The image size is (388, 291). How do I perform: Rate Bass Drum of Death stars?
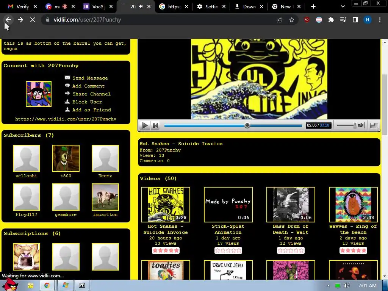[x=291, y=250]
